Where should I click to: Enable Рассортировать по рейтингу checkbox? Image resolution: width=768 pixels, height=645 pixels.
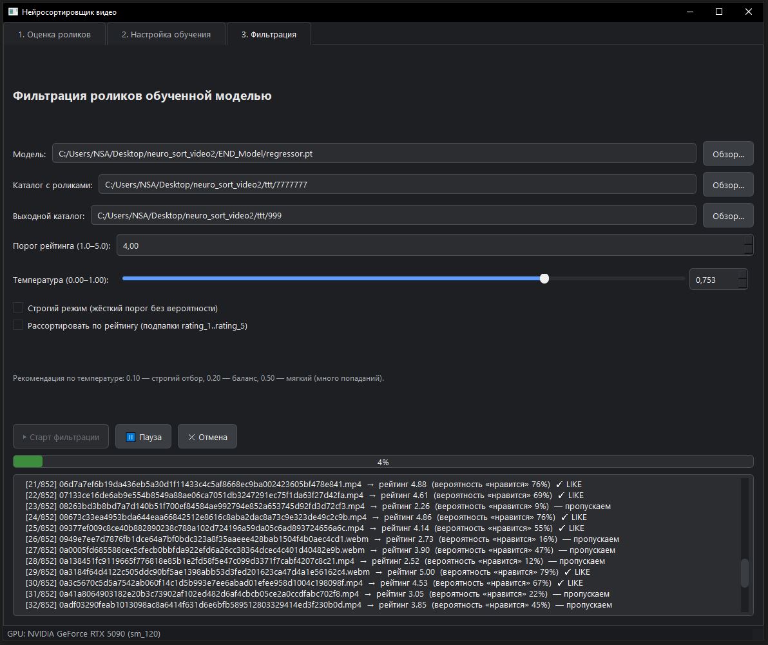[17, 325]
